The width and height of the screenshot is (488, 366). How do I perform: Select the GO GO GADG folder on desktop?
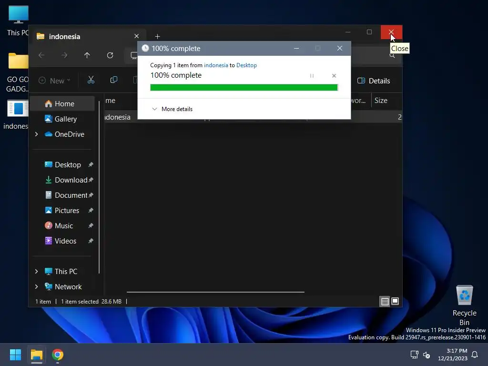click(x=17, y=72)
